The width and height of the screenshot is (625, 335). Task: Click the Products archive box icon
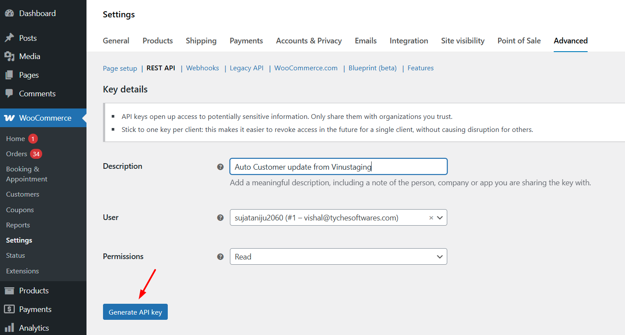pos(9,291)
